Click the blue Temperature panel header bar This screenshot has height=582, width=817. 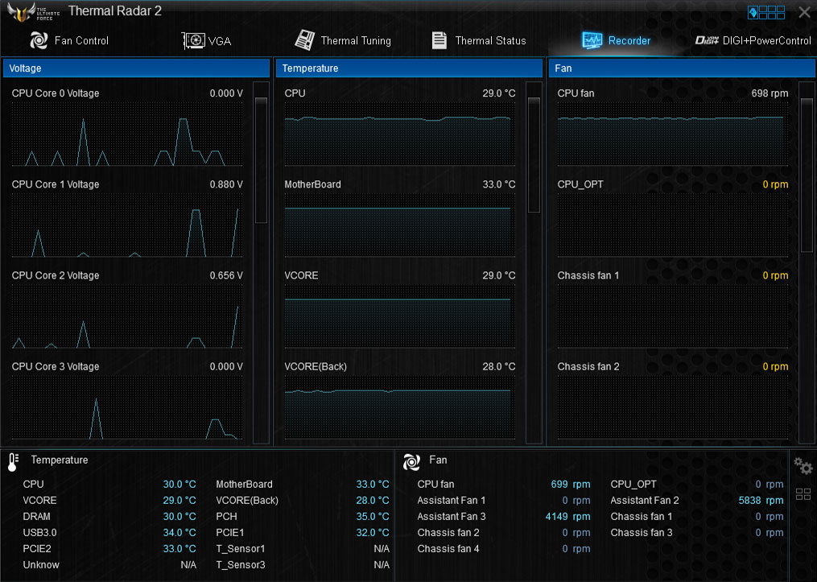pyautogui.click(x=409, y=68)
